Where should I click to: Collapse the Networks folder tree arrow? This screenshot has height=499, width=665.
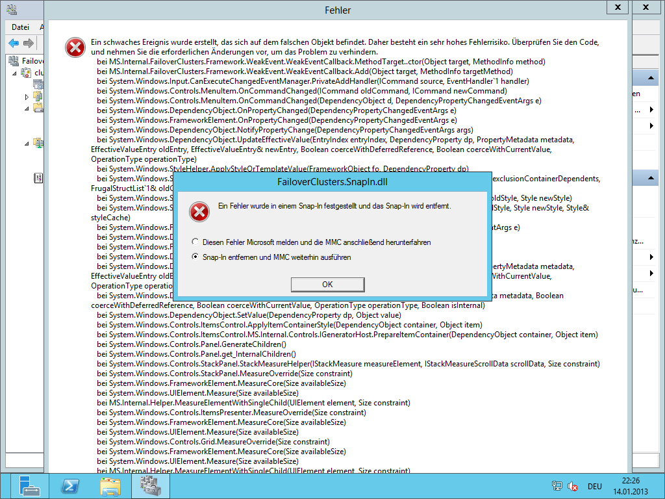(27, 144)
